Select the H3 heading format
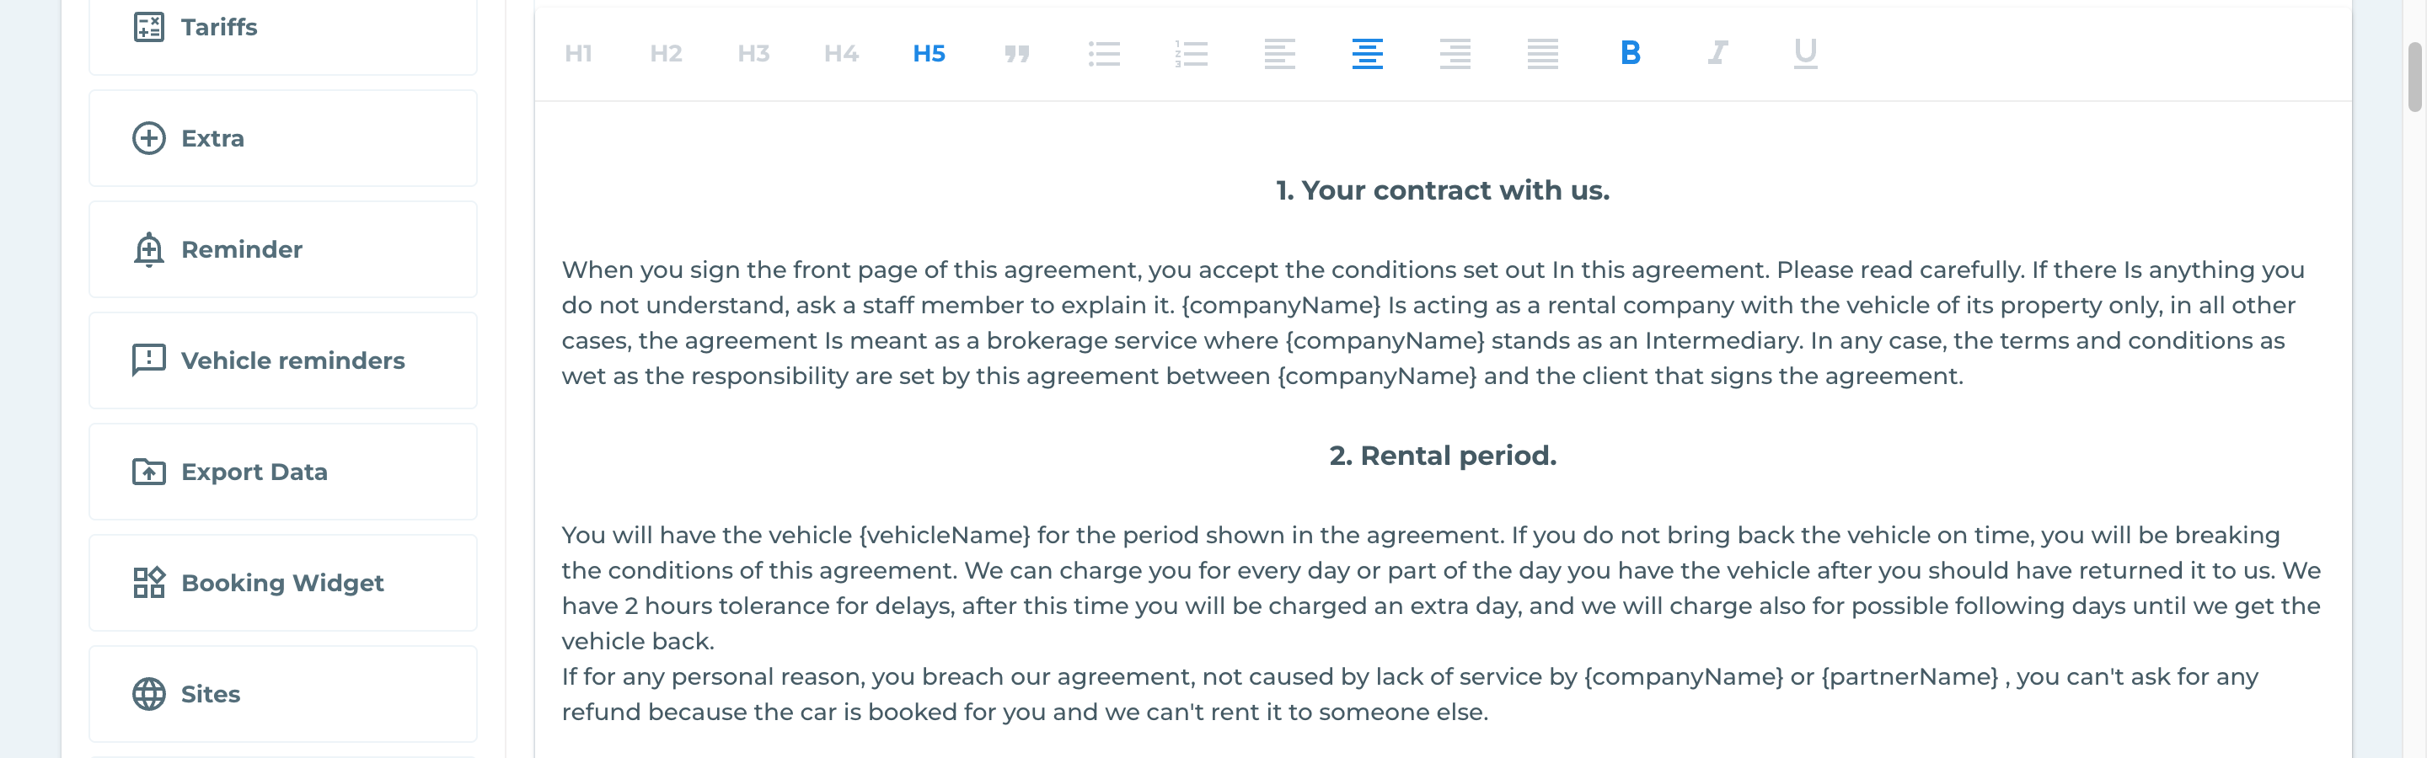Viewport: 2427px width, 758px height. 753,54
